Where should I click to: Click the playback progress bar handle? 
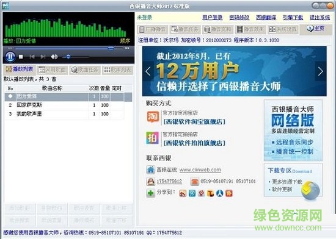(111, 48)
